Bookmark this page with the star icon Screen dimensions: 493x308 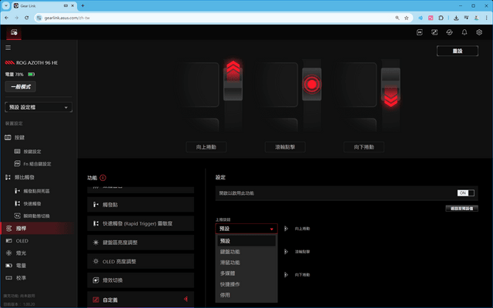(x=406, y=18)
